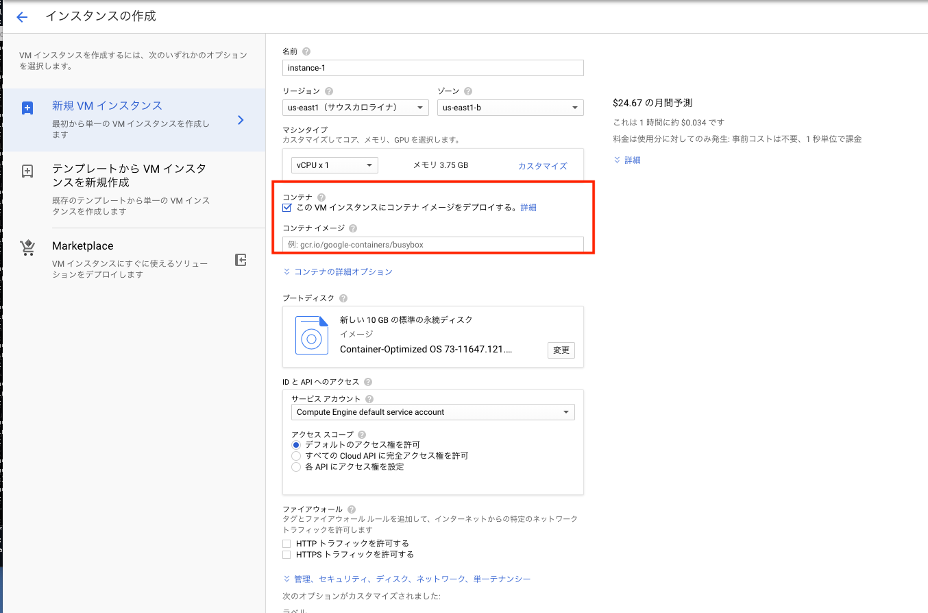Click the 変更 button on the boot disk
This screenshot has width=928, height=613.
561,350
